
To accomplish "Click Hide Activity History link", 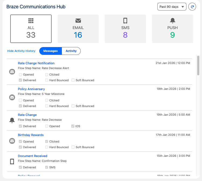I will coord(21,51).
